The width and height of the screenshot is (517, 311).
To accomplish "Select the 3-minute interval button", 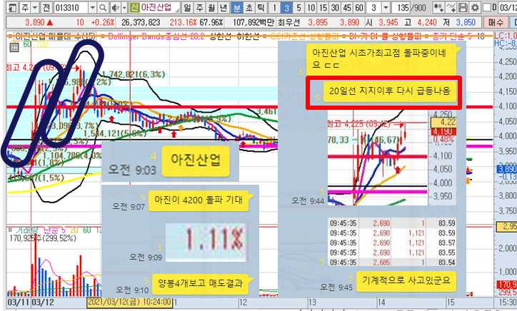I will click(x=286, y=7).
